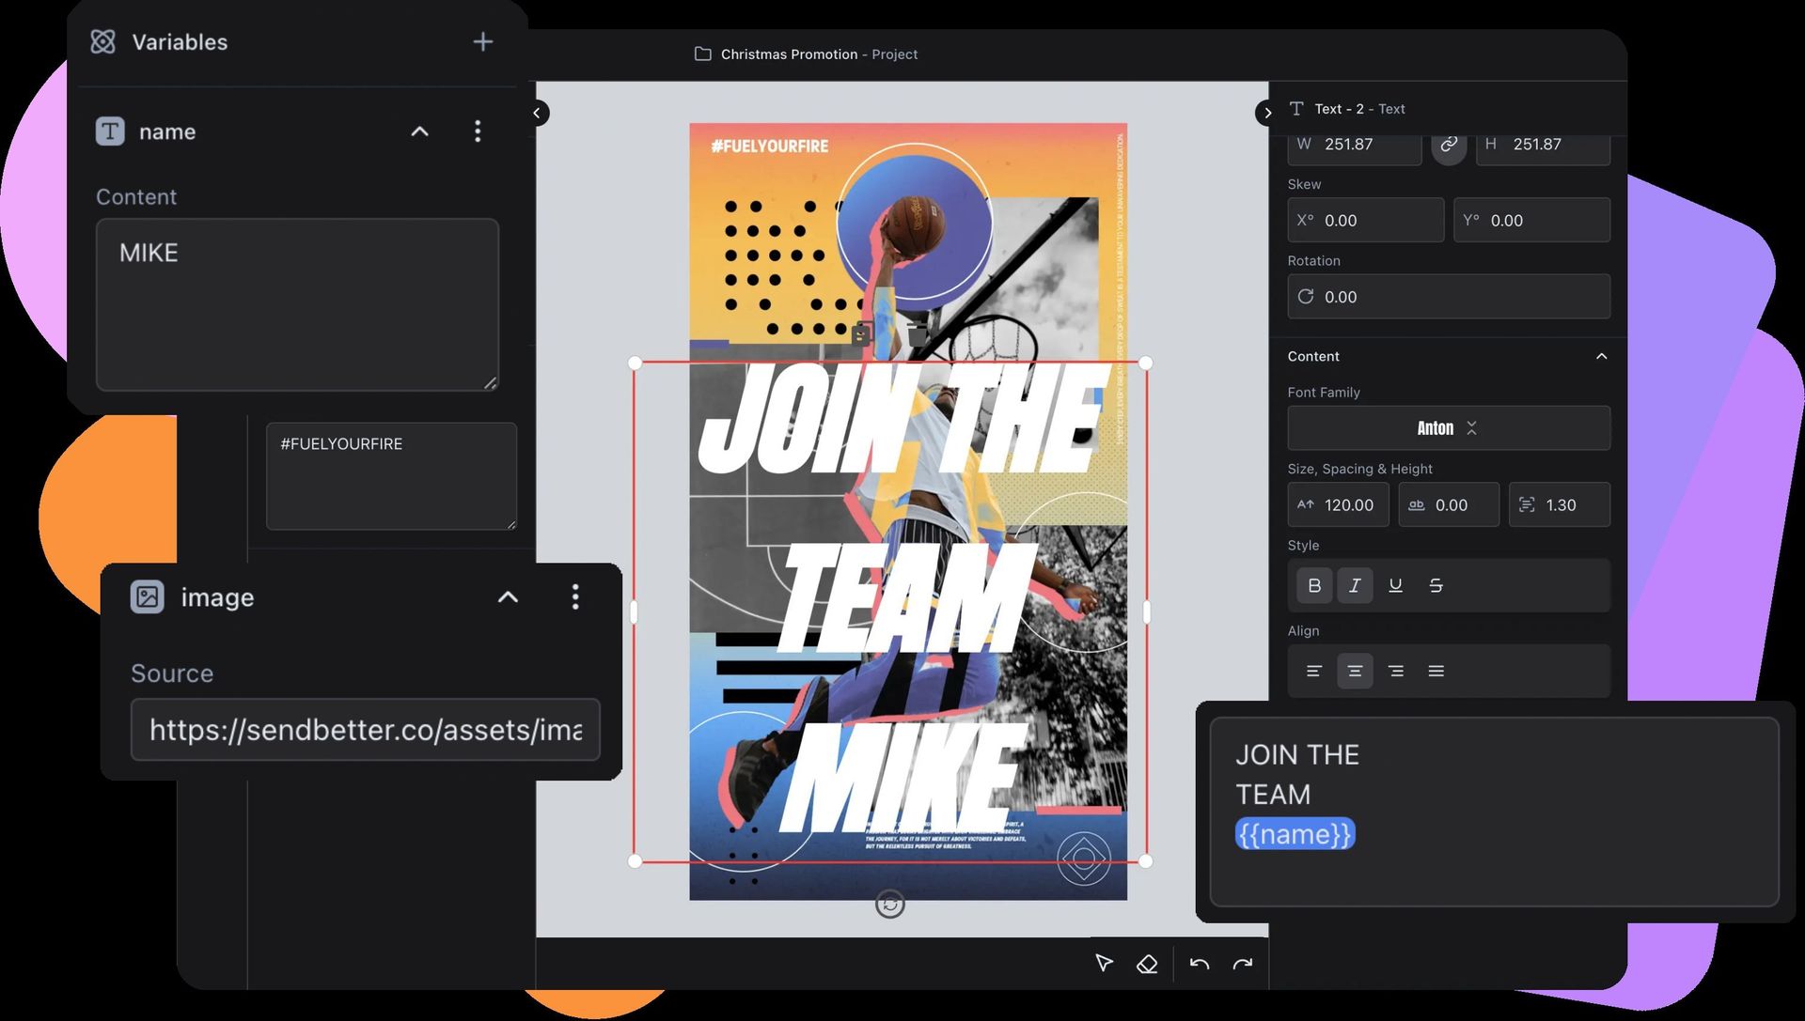Add a new variable with plus icon

tap(482, 42)
